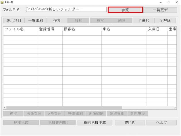This screenshot has width=181, height=136.
Task: Sort by the 入庫日 column header
Action: click(157, 29)
